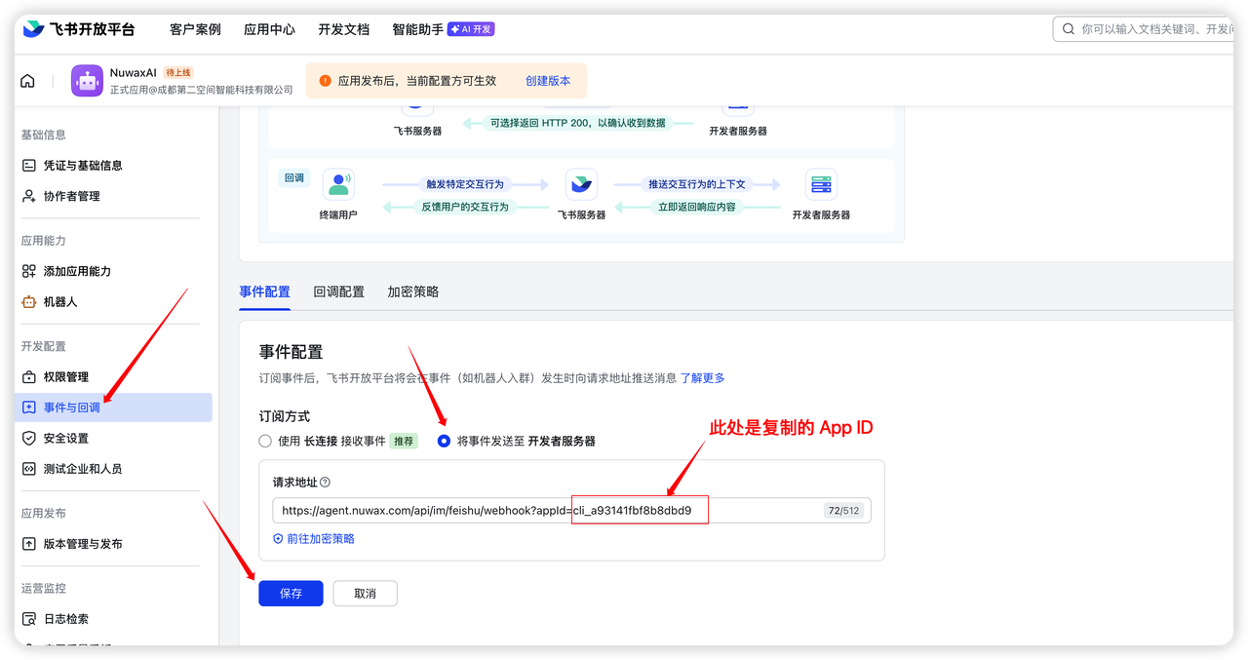This screenshot has width=1248, height=660.
Task: Click the help icon next to 请求地址
Action: click(326, 482)
